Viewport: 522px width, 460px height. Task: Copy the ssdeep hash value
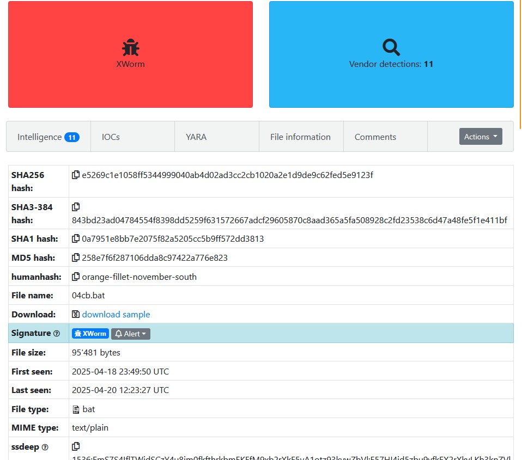pyautogui.click(x=76, y=447)
